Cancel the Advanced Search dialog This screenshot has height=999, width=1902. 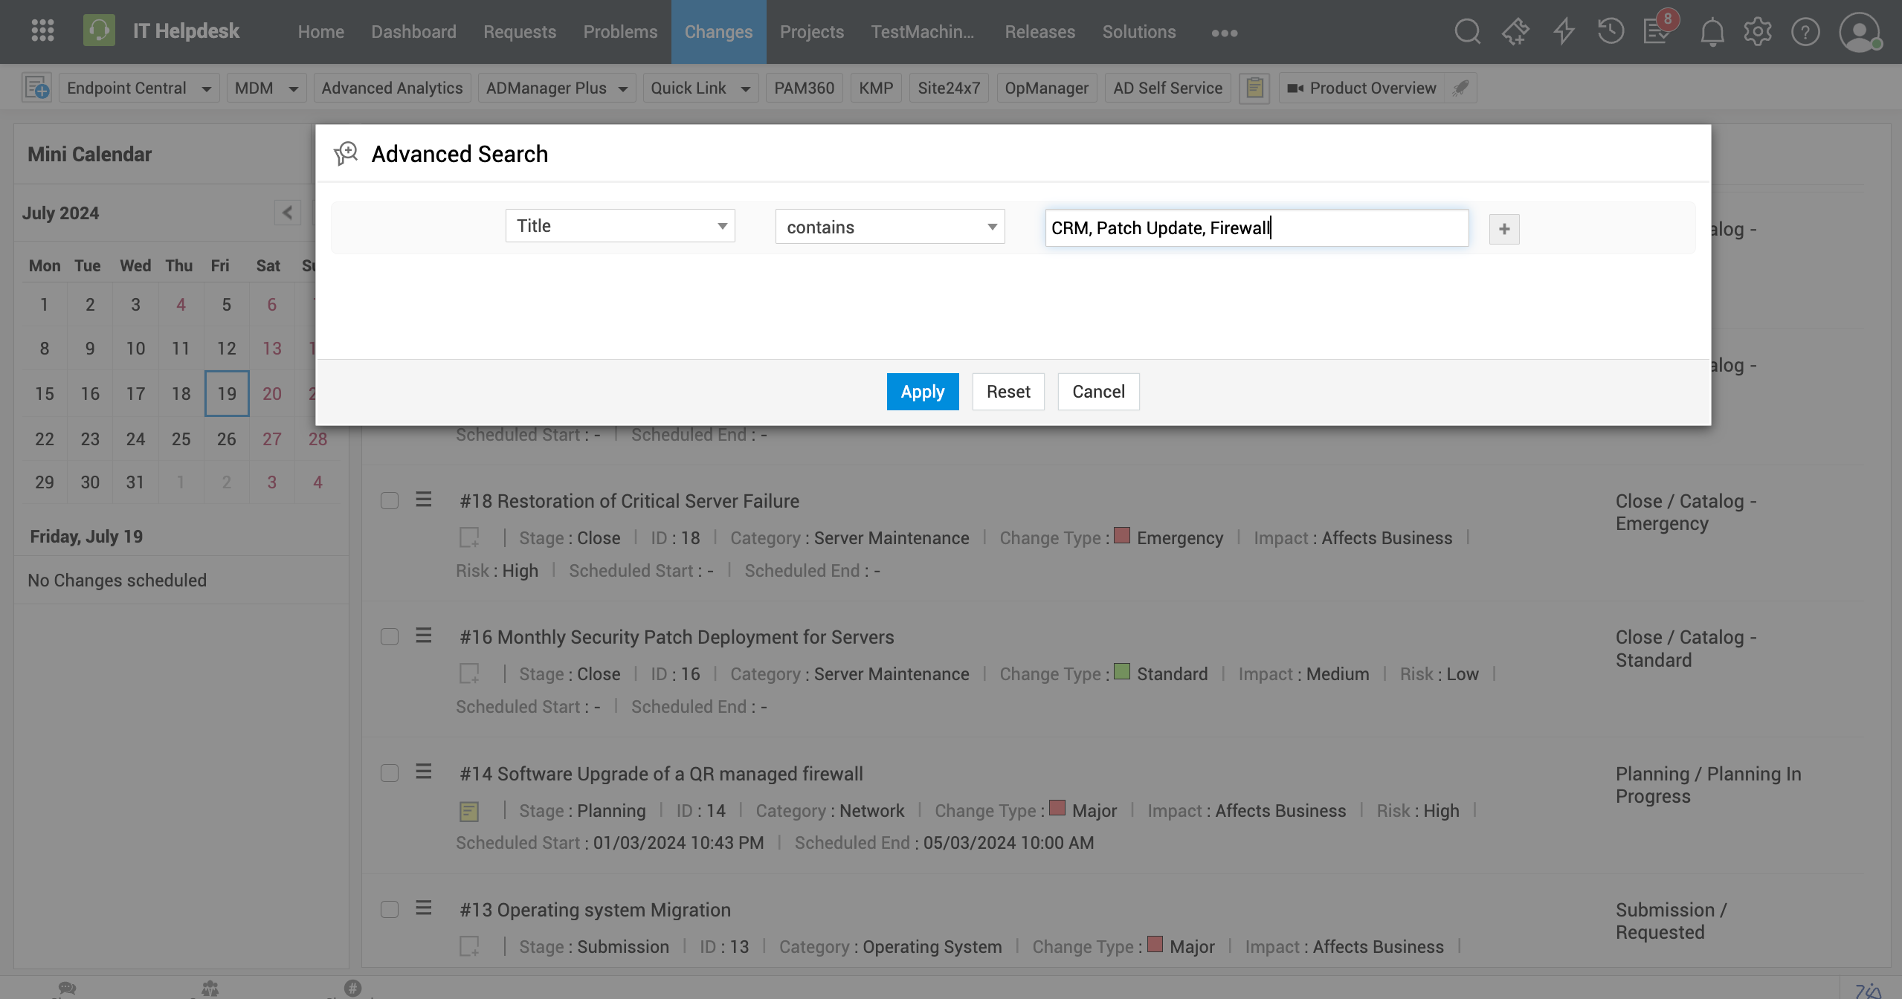click(1098, 392)
